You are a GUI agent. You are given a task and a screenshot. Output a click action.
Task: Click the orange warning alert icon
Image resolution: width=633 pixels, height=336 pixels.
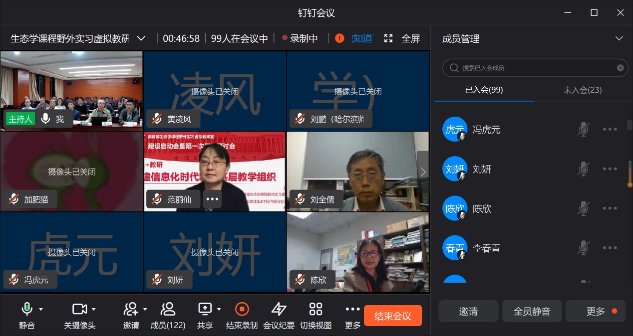coord(339,38)
